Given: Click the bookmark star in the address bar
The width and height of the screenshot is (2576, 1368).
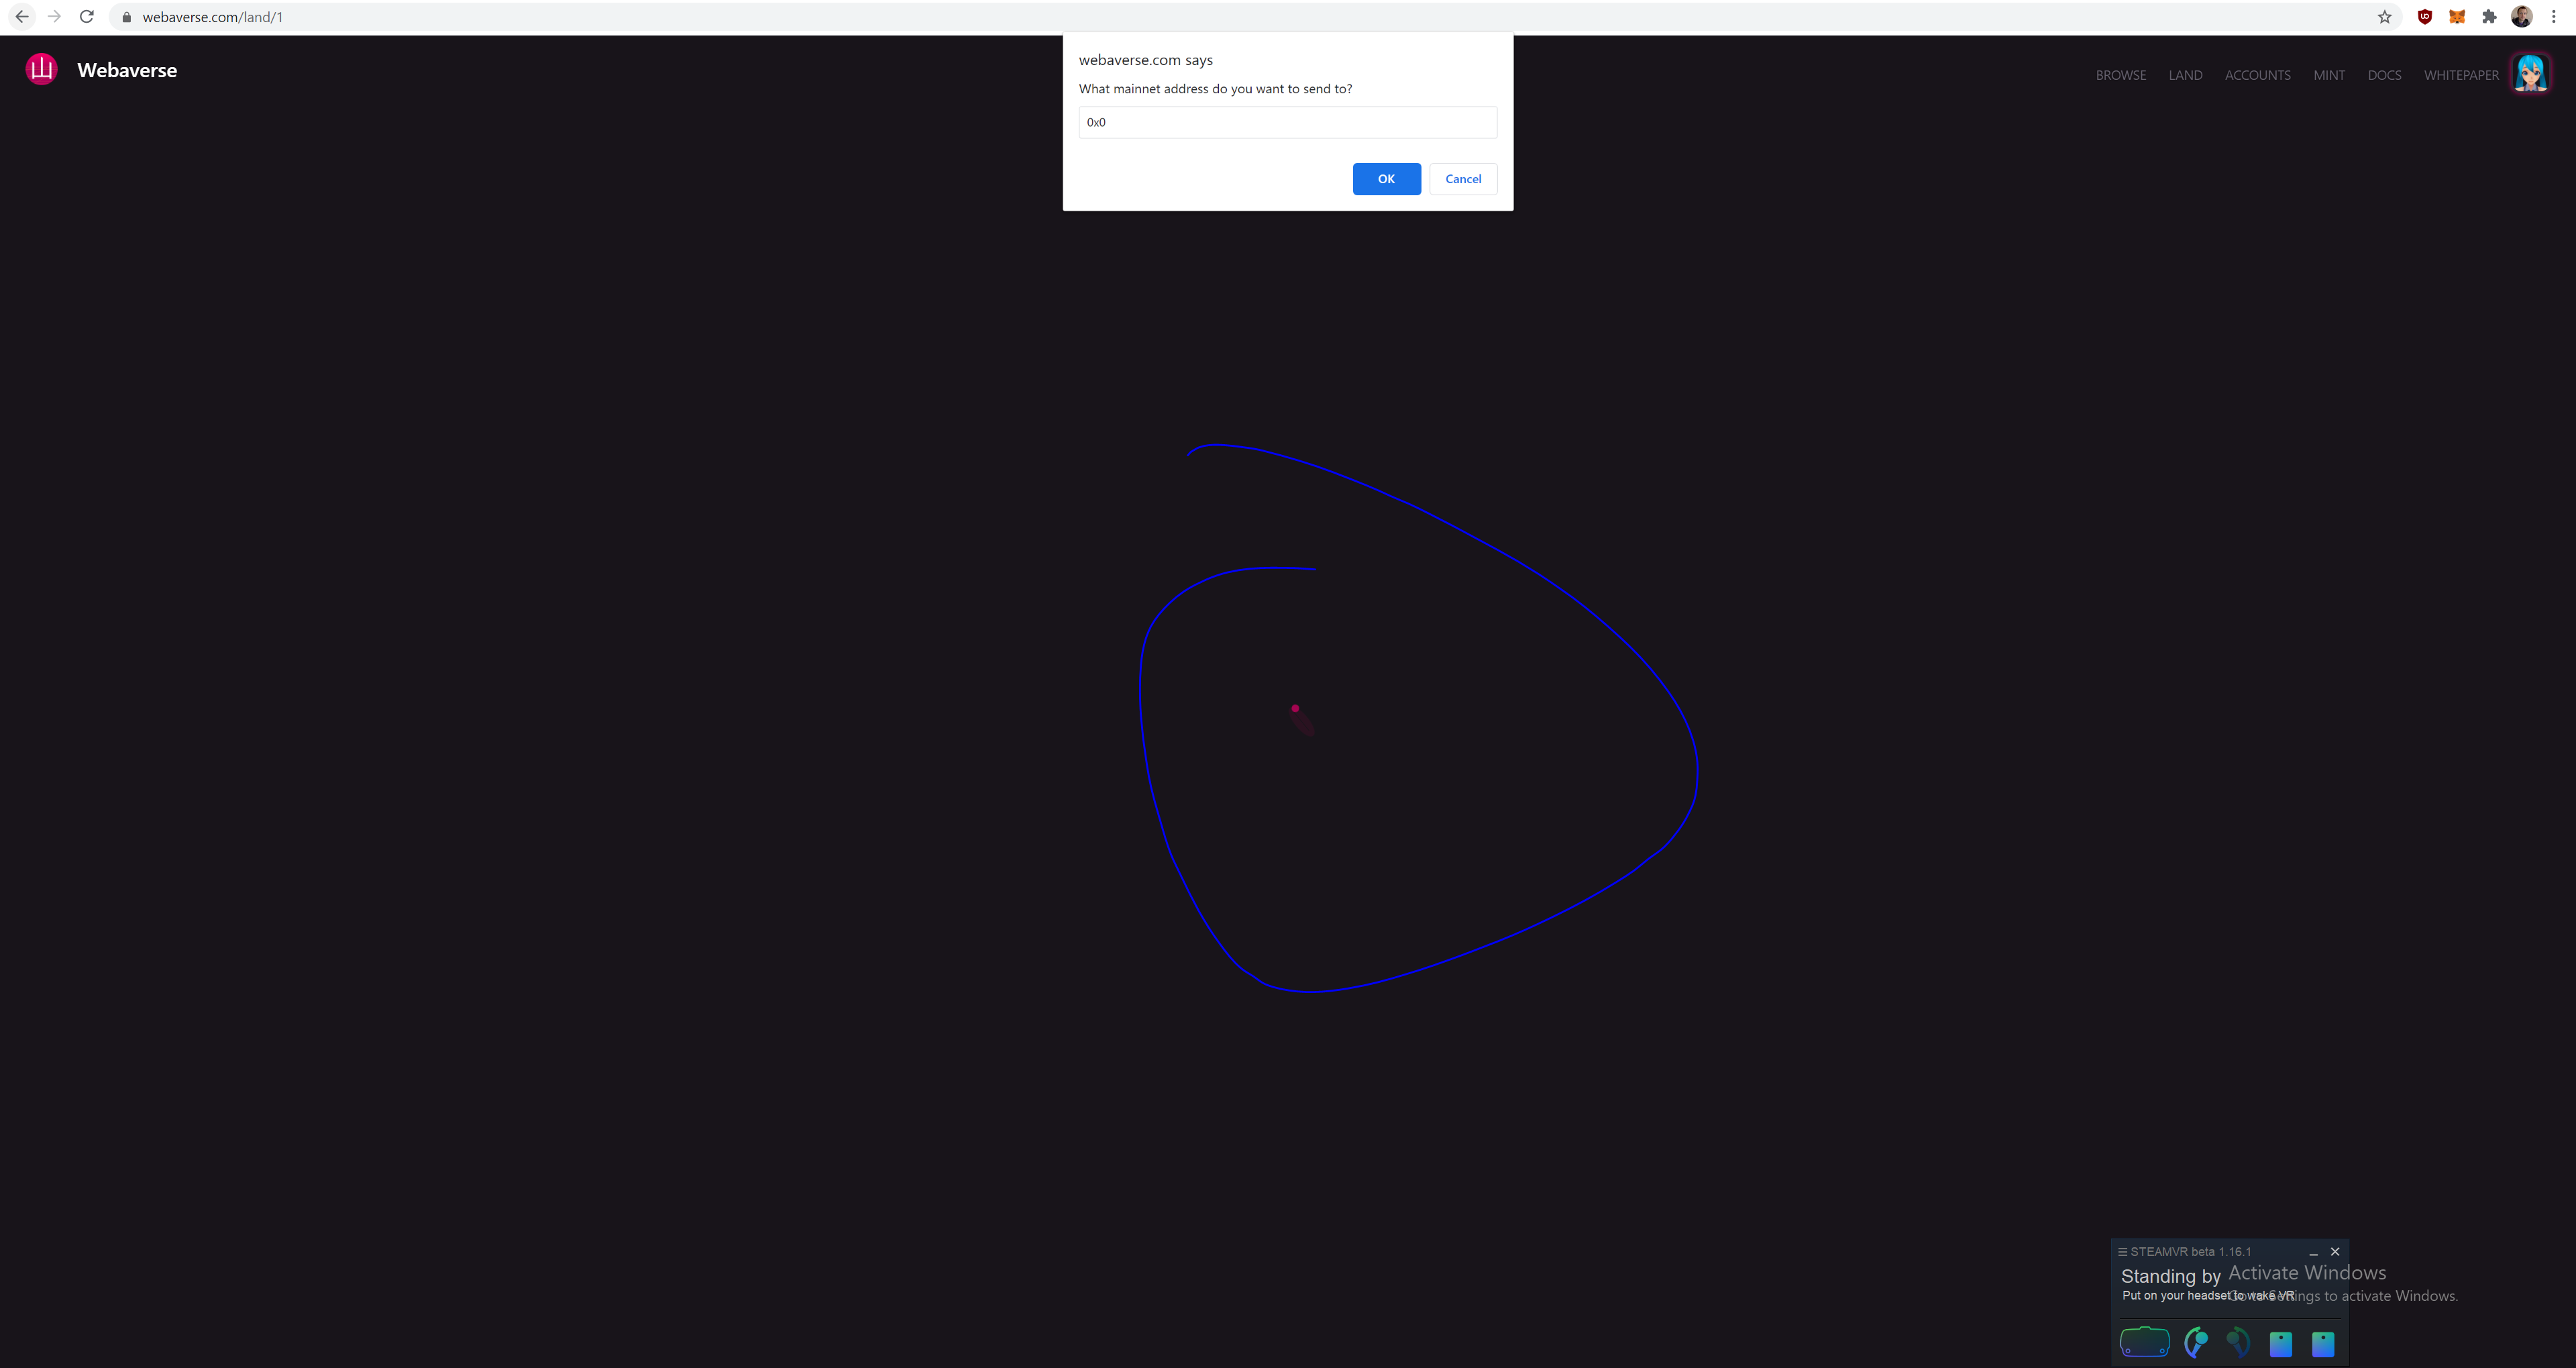Looking at the screenshot, I should [2384, 16].
